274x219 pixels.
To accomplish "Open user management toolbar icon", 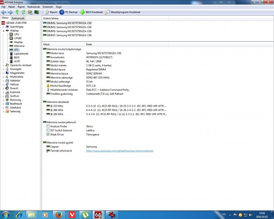I will tap(30, 12).
